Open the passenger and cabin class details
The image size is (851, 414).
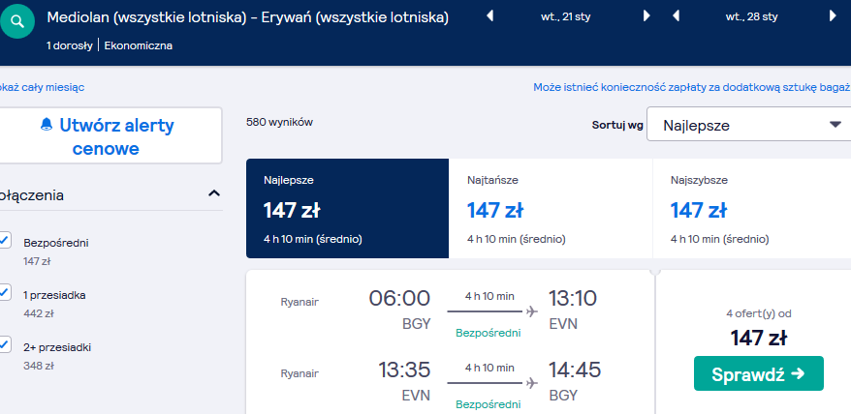[110, 45]
